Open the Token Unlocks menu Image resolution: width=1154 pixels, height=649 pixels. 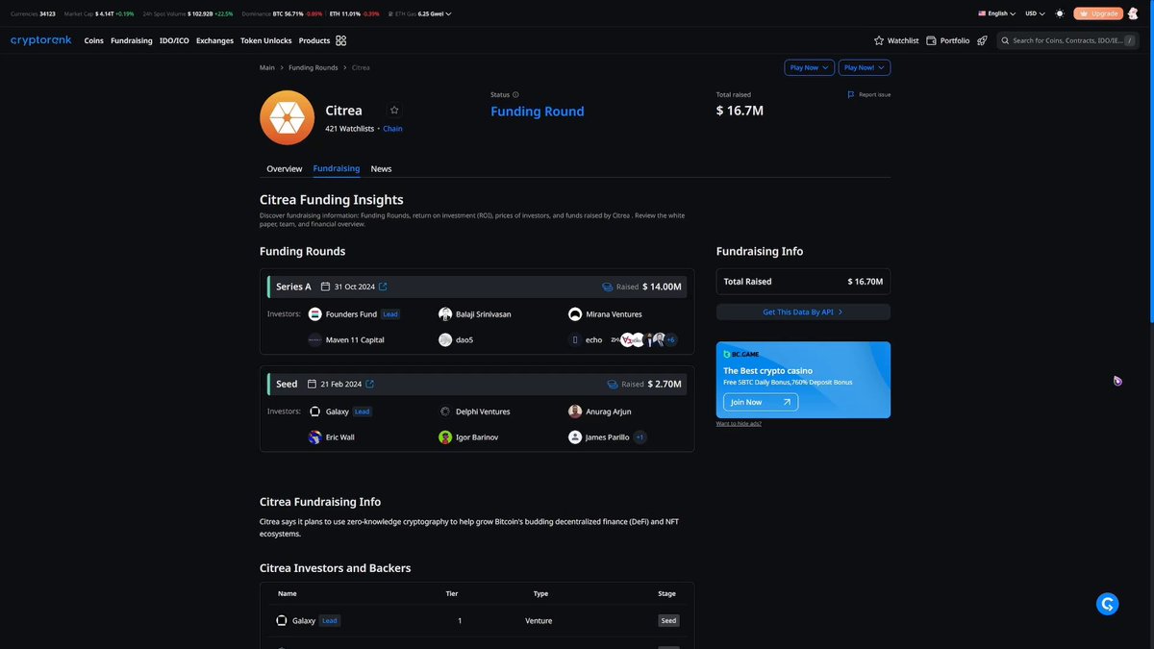pyautogui.click(x=266, y=40)
